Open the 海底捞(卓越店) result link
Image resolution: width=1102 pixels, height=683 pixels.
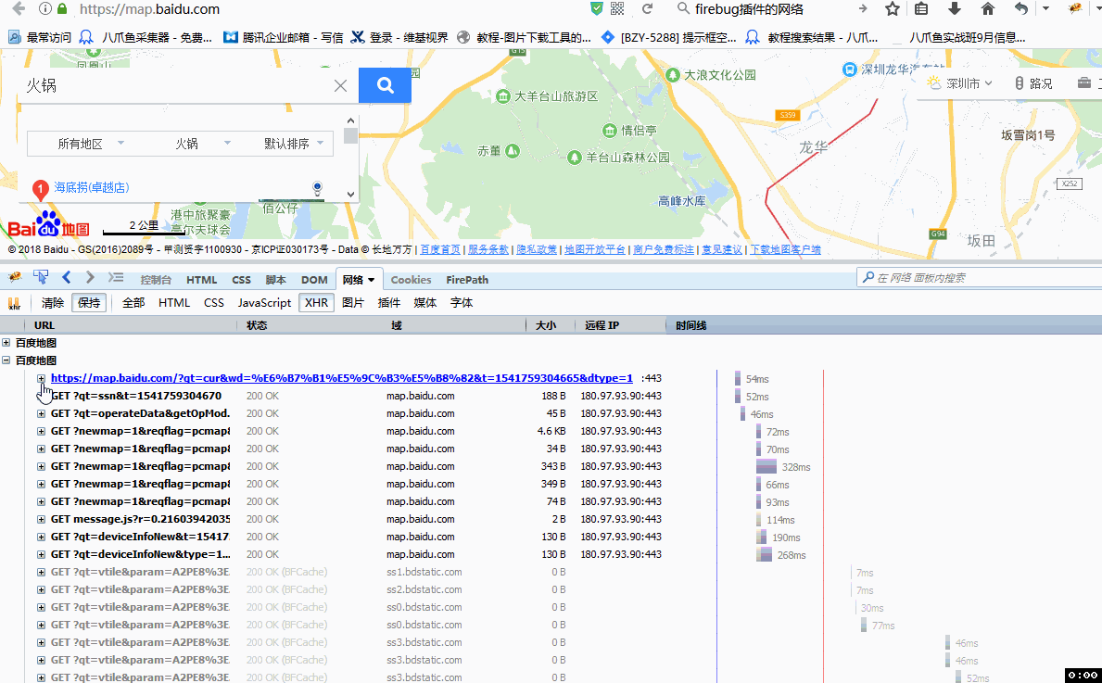[x=92, y=187]
